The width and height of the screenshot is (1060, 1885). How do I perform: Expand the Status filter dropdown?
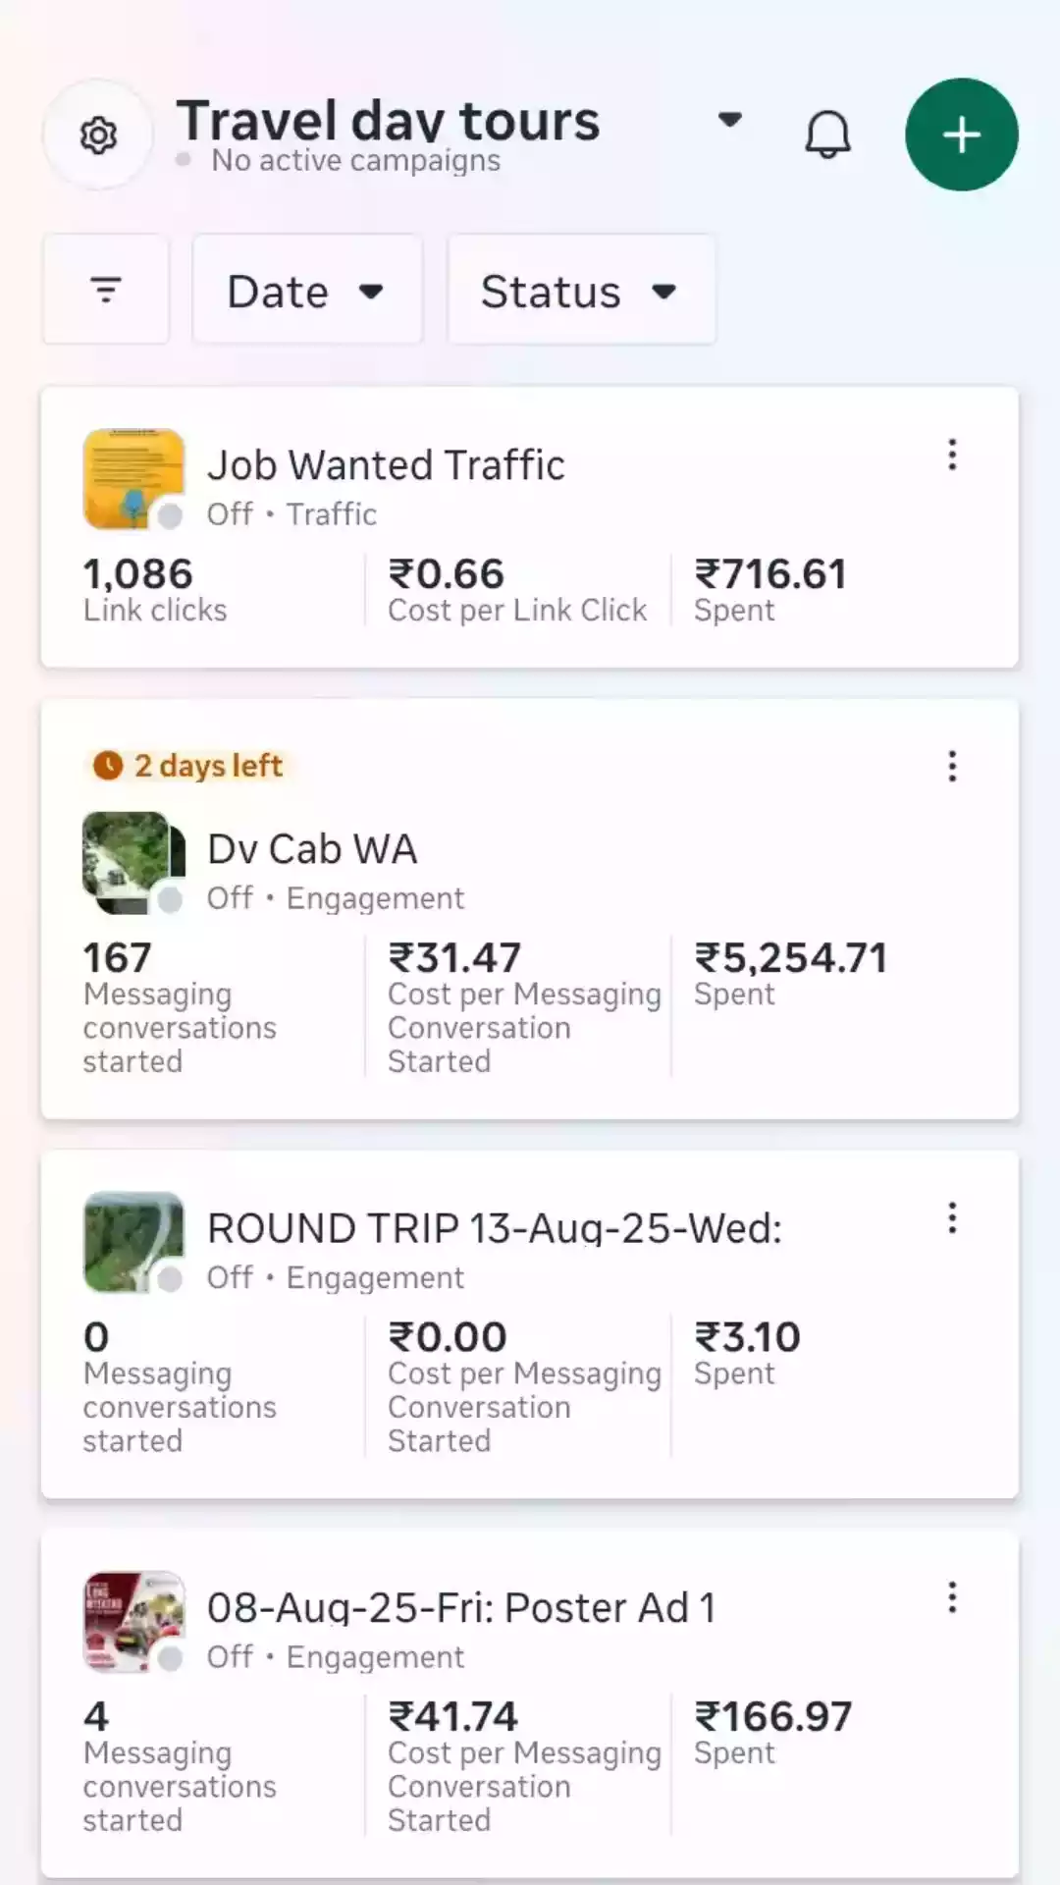tap(581, 291)
